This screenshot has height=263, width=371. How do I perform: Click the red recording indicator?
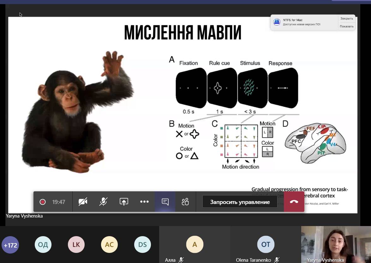[x=43, y=202]
